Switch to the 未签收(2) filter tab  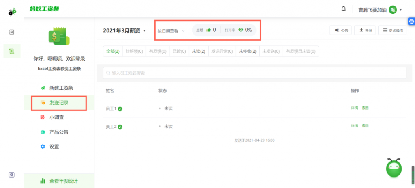coord(247,51)
